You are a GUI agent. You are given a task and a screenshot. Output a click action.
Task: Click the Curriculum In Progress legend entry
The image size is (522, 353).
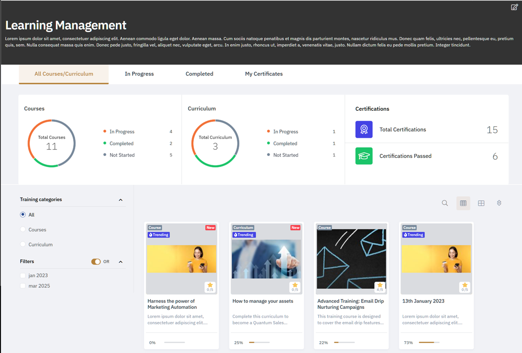302,131
